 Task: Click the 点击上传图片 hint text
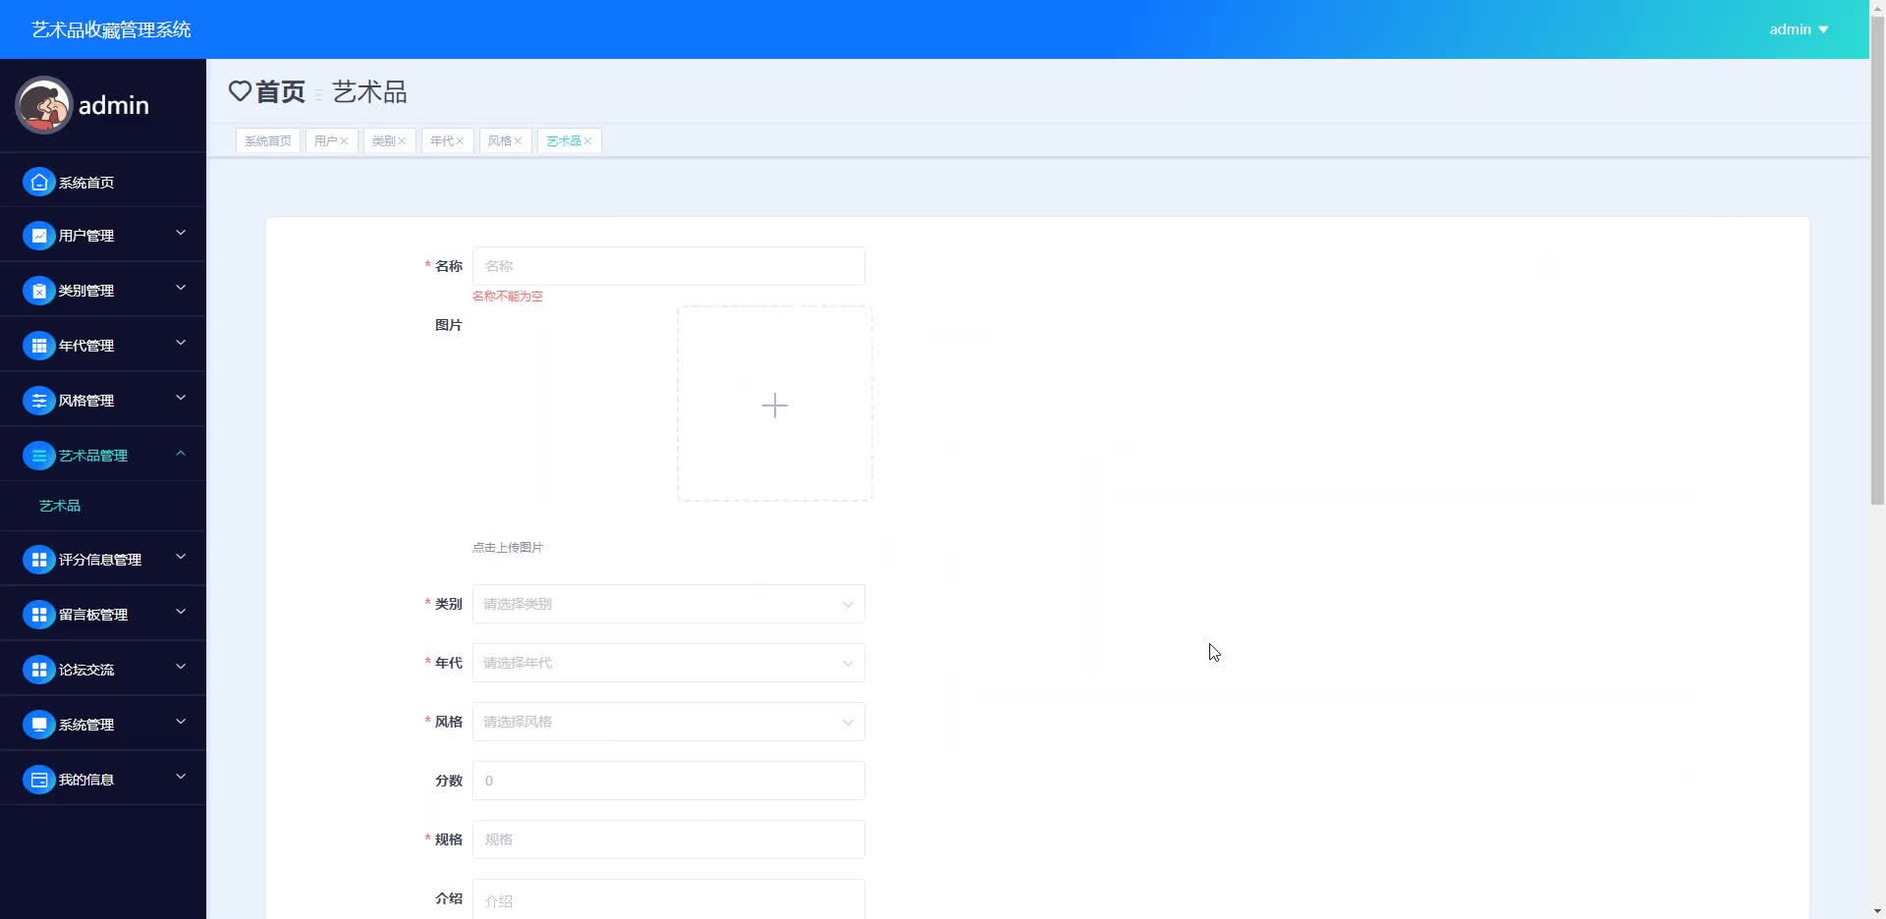(x=507, y=548)
